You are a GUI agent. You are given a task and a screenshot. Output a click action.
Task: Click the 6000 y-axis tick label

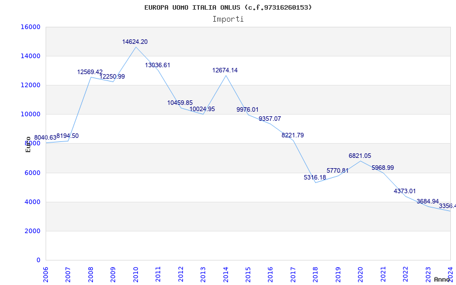(32, 173)
